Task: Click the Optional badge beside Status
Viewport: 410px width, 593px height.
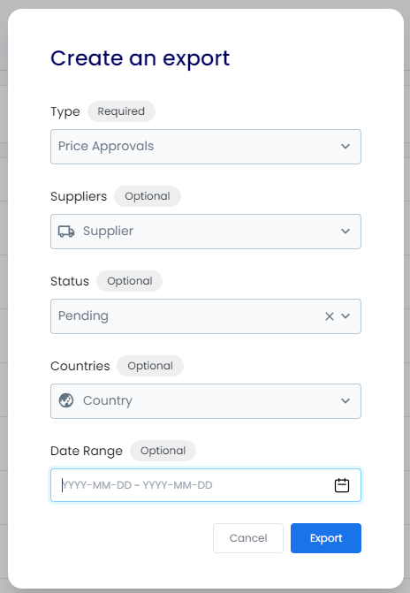Action: pyautogui.click(x=129, y=281)
